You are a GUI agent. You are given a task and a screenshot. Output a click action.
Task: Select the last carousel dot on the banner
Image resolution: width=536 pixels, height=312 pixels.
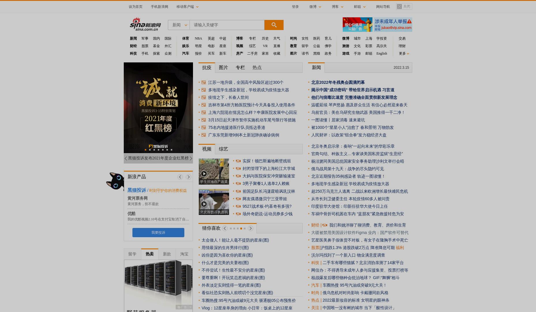(171, 150)
